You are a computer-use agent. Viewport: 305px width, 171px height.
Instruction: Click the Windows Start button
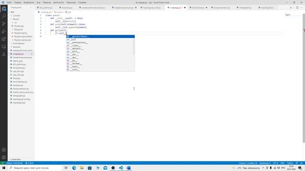coord(4,168)
